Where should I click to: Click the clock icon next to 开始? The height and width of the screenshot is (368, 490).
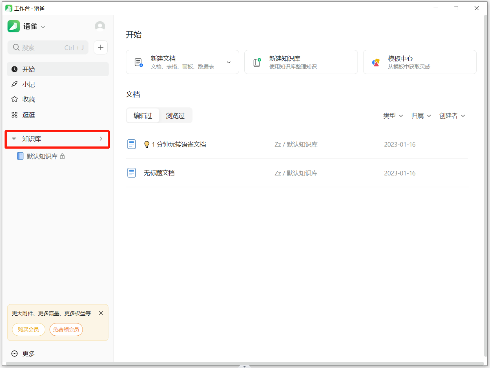[15, 69]
